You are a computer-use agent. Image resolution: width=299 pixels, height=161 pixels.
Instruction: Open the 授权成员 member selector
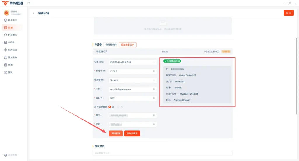pos(163,153)
